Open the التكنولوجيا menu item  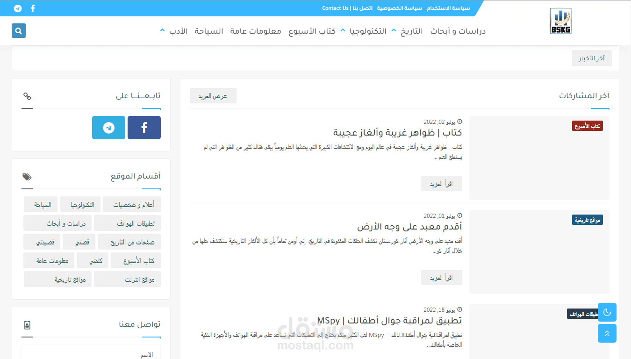coord(368,31)
